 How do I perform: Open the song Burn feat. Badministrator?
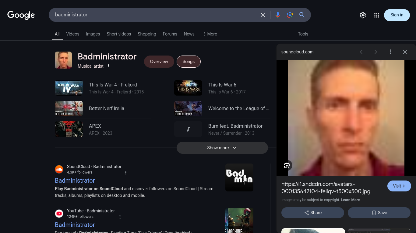(235, 126)
